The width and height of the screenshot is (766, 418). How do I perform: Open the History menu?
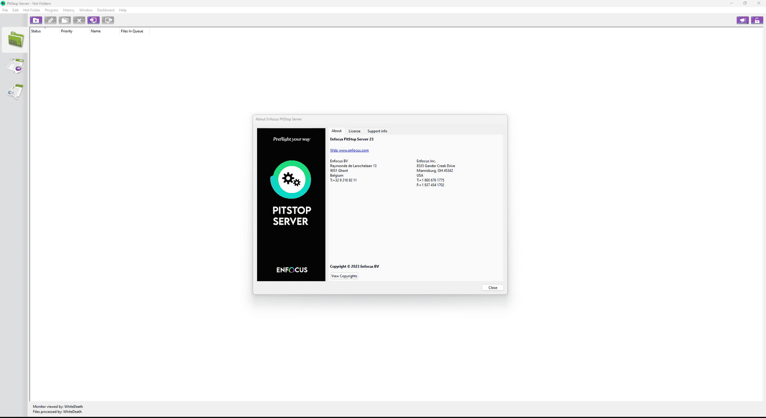pyautogui.click(x=69, y=10)
